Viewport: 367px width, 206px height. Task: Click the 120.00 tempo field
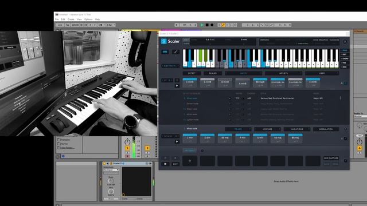click(x=75, y=25)
